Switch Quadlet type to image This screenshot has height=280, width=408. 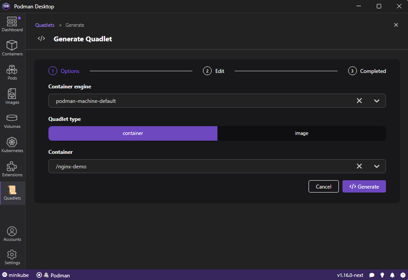301,133
